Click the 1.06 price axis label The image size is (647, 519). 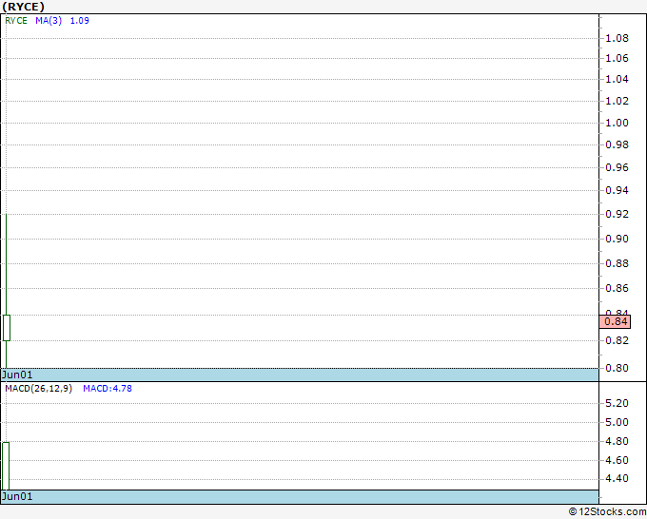point(617,58)
